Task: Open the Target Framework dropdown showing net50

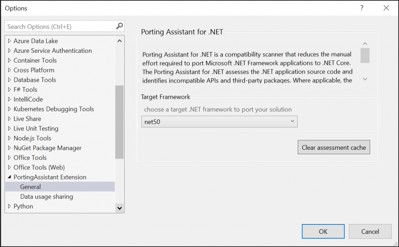Action: coord(292,121)
